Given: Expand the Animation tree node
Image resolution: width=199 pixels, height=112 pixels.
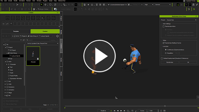Looking at the screenshot, I should [5, 90].
